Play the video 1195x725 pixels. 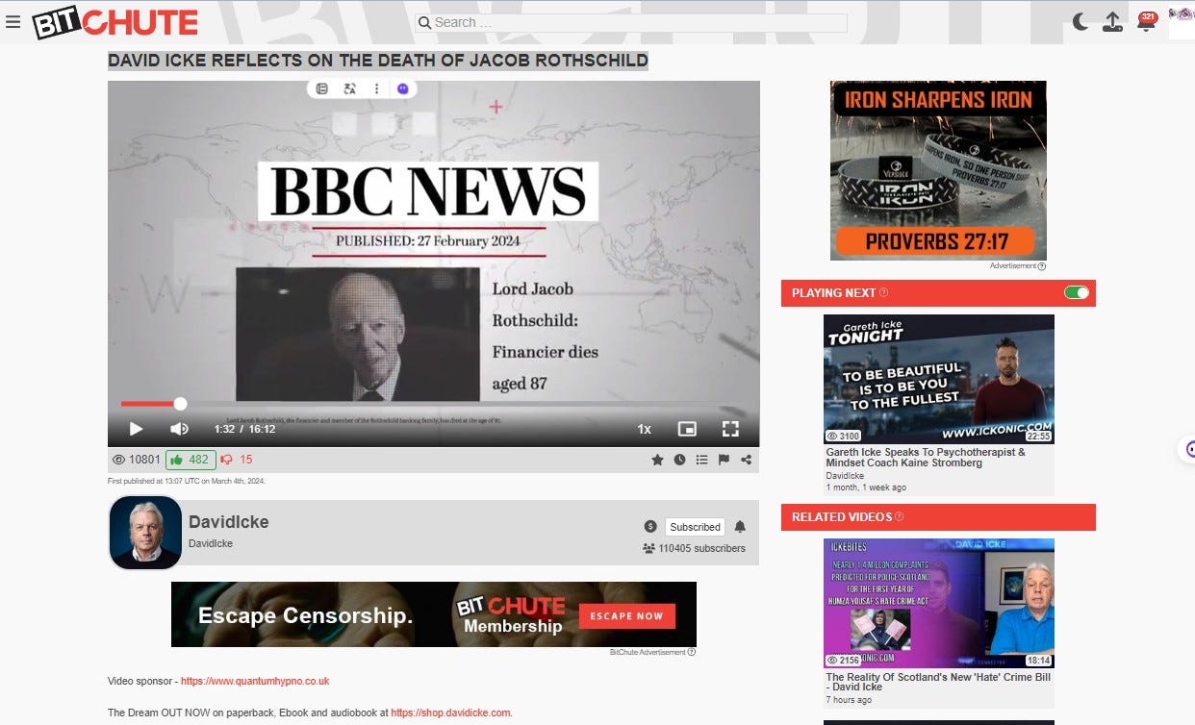[x=136, y=429]
